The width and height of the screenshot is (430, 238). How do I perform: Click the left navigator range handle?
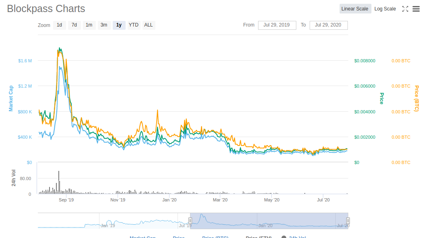tap(190, 221)
